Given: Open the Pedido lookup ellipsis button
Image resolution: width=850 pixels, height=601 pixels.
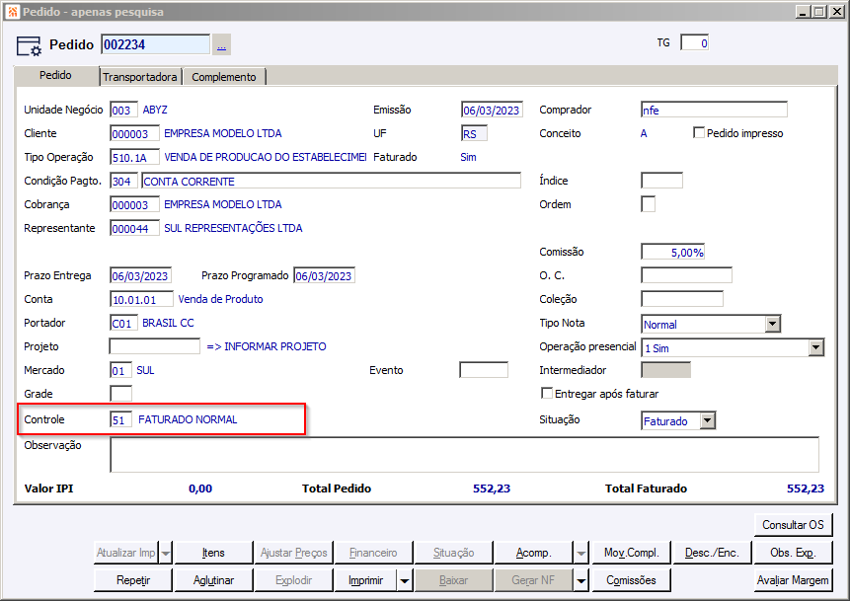Looking at the screenshot, I should pos(221,45).
